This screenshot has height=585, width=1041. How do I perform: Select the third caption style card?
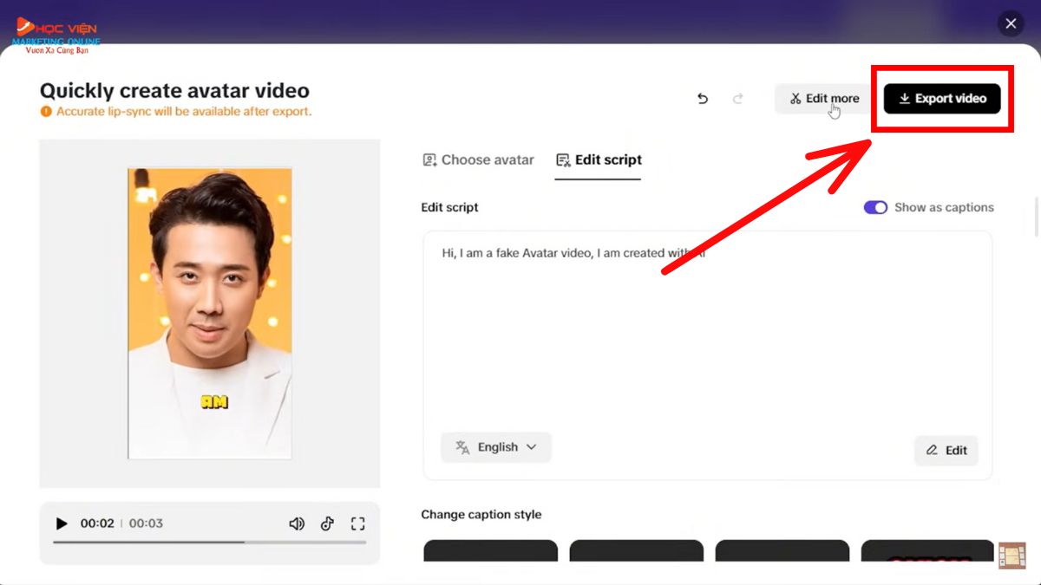tap(782, 550)
